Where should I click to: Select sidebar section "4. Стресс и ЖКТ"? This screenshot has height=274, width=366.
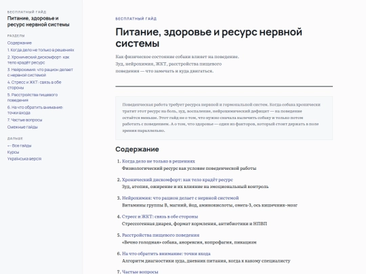click(35, 85)
